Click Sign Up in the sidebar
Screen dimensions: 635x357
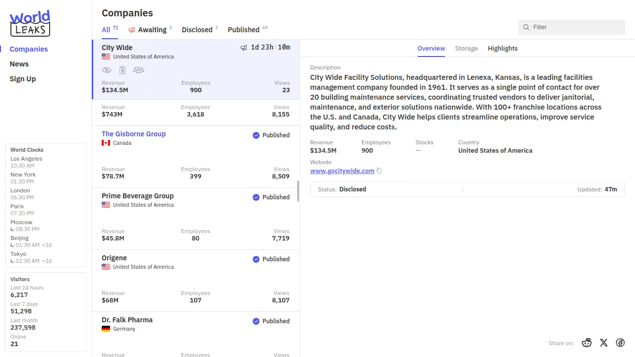point(23,79)
